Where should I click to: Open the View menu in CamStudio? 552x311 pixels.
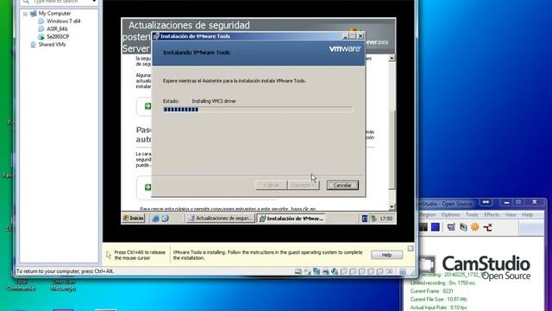click(511, 214)
